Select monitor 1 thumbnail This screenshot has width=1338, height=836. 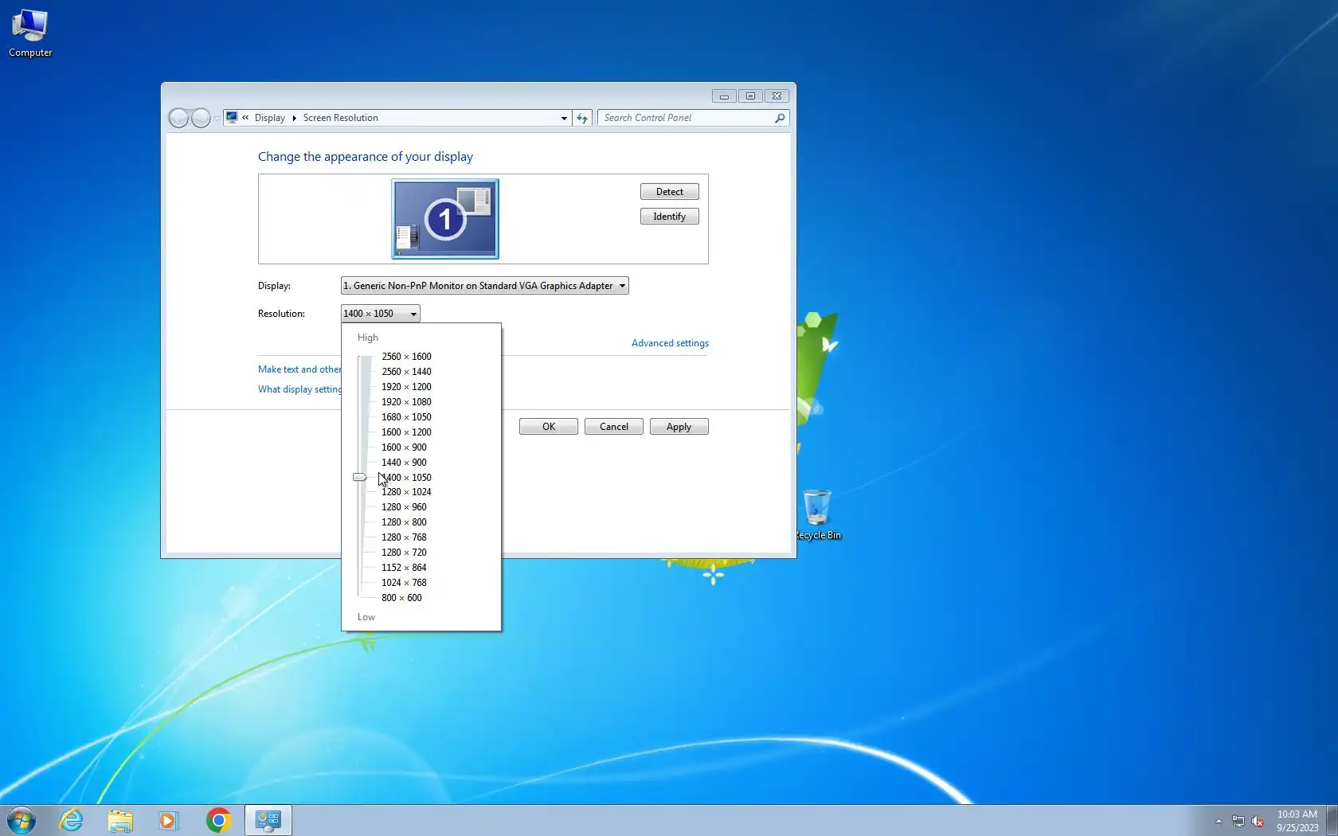pyautogui.click(x=445, y=219)
